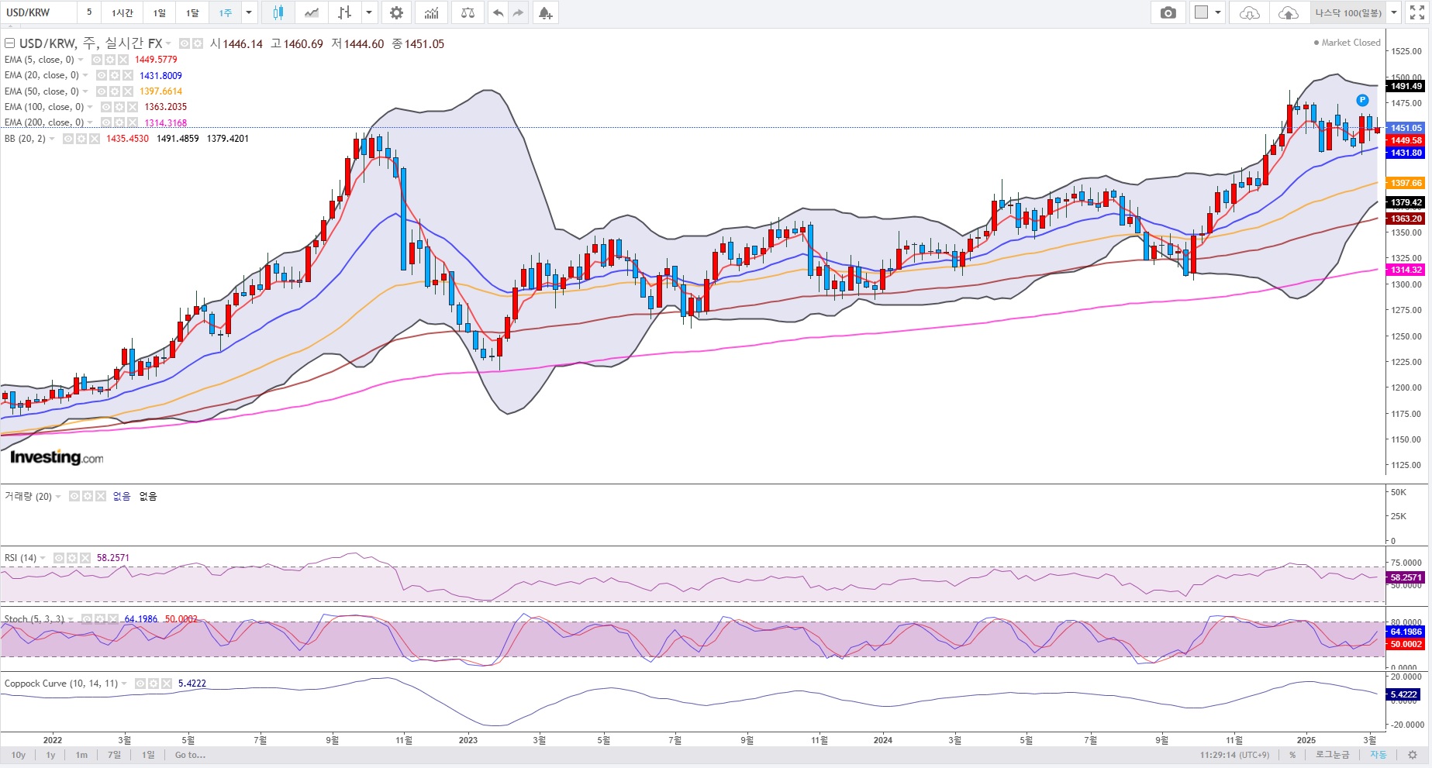This screenshot has height=768, width=1432.
Task: Hide the RSI (14) indicator
Action: 59,558
